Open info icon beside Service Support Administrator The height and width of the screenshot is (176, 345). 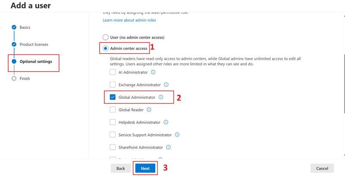[177, 135]
